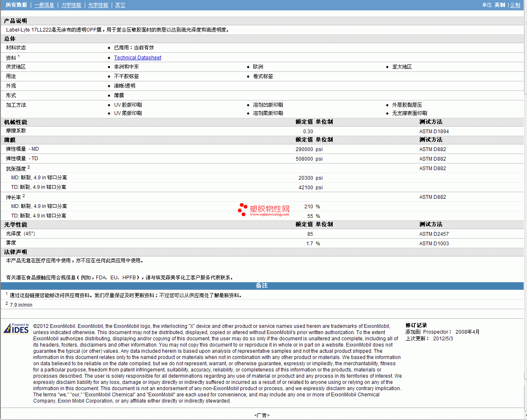Switch units to 公制
The width and height of the screenshot is (527, 420).
click(x=515, y=5)
